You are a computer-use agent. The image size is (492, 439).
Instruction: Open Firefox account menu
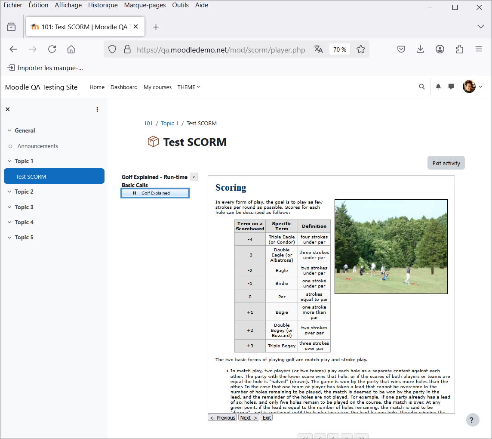click(x=440, y=49)
